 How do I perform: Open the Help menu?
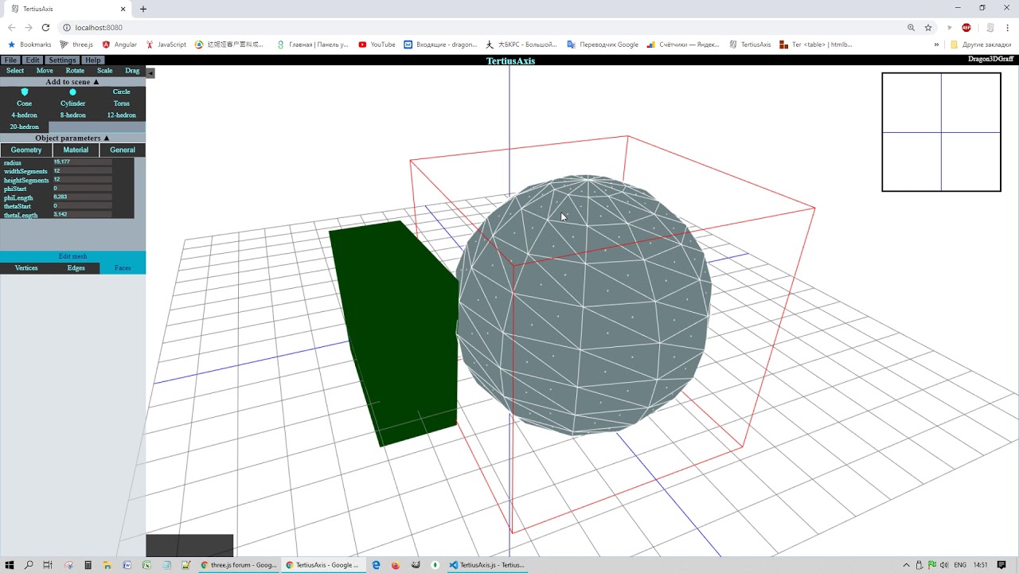(x=93, y=60)
